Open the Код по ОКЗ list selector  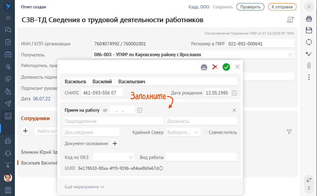130,157
